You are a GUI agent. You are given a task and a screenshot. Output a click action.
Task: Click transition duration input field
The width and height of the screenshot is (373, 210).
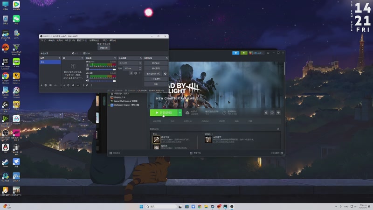tap(131, 68)
